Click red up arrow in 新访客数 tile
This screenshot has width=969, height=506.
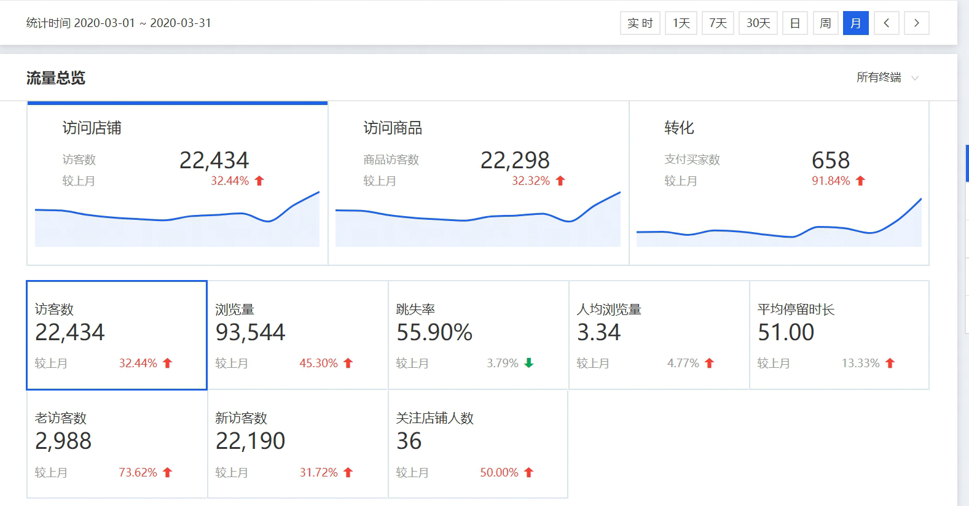pos(348,472)
